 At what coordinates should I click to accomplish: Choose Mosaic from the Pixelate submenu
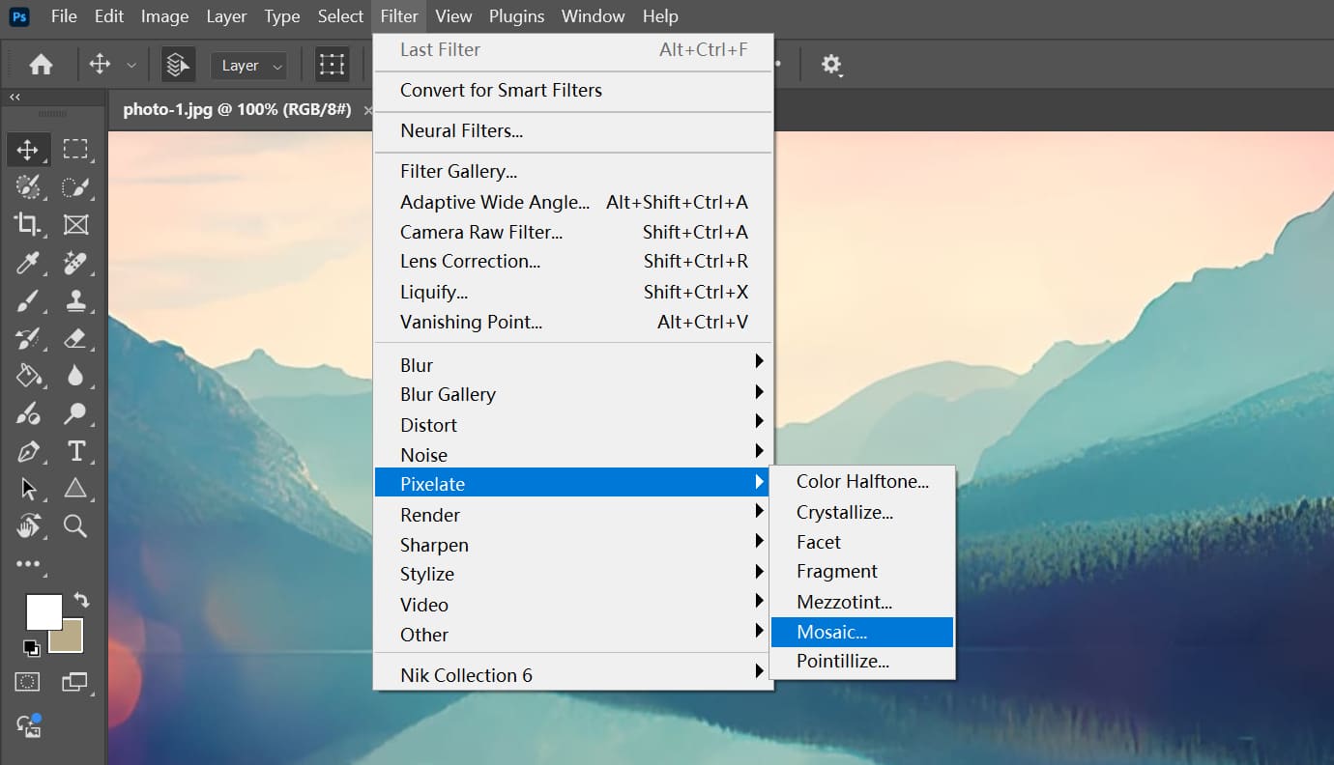pos(833,632)
